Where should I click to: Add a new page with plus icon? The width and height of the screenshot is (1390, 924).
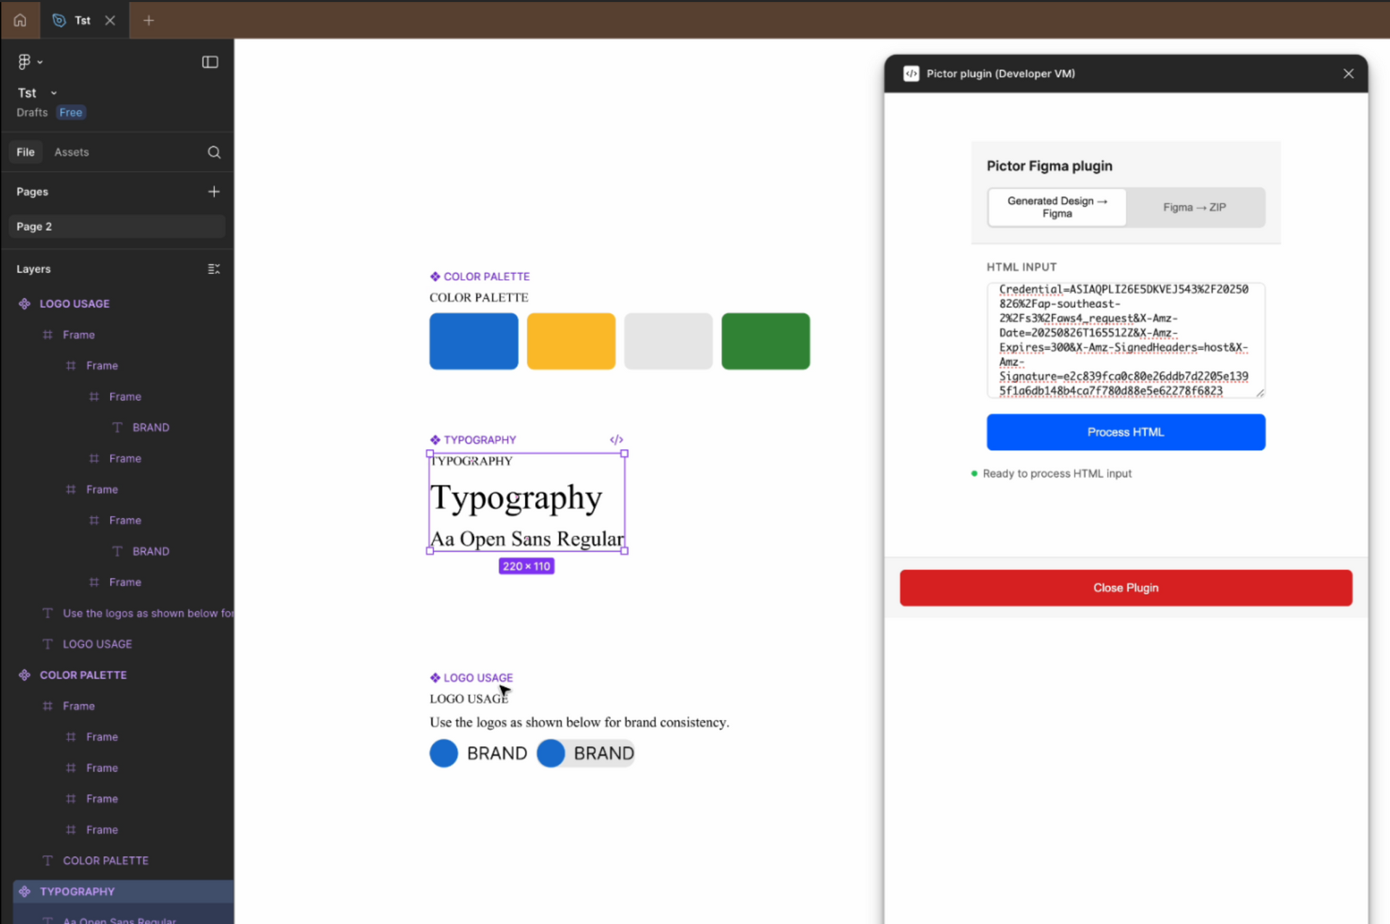(x=214, y=192)
